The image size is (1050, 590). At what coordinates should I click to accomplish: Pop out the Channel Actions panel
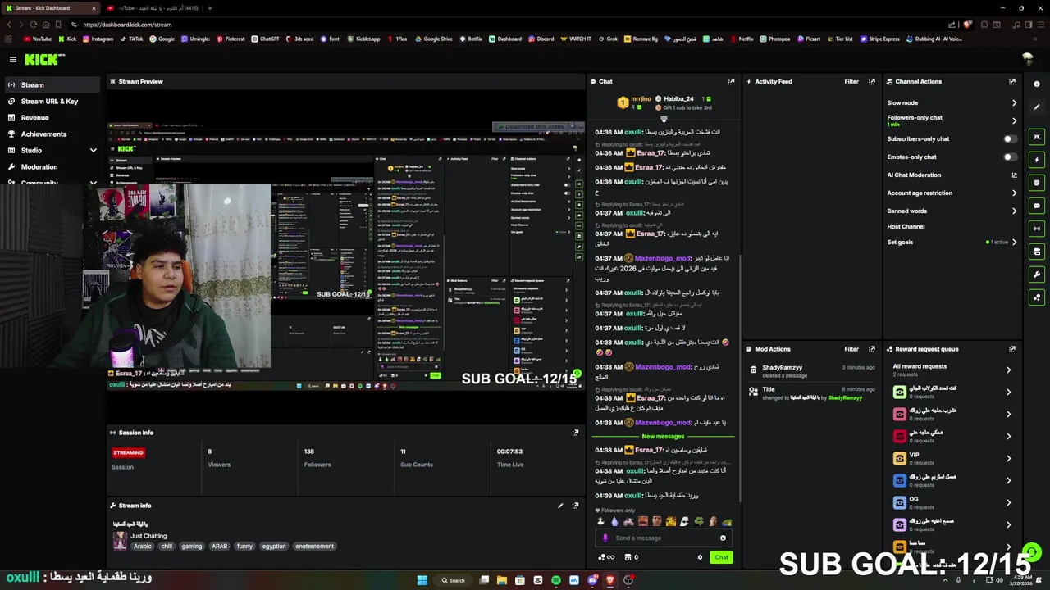coord(1011,81)
